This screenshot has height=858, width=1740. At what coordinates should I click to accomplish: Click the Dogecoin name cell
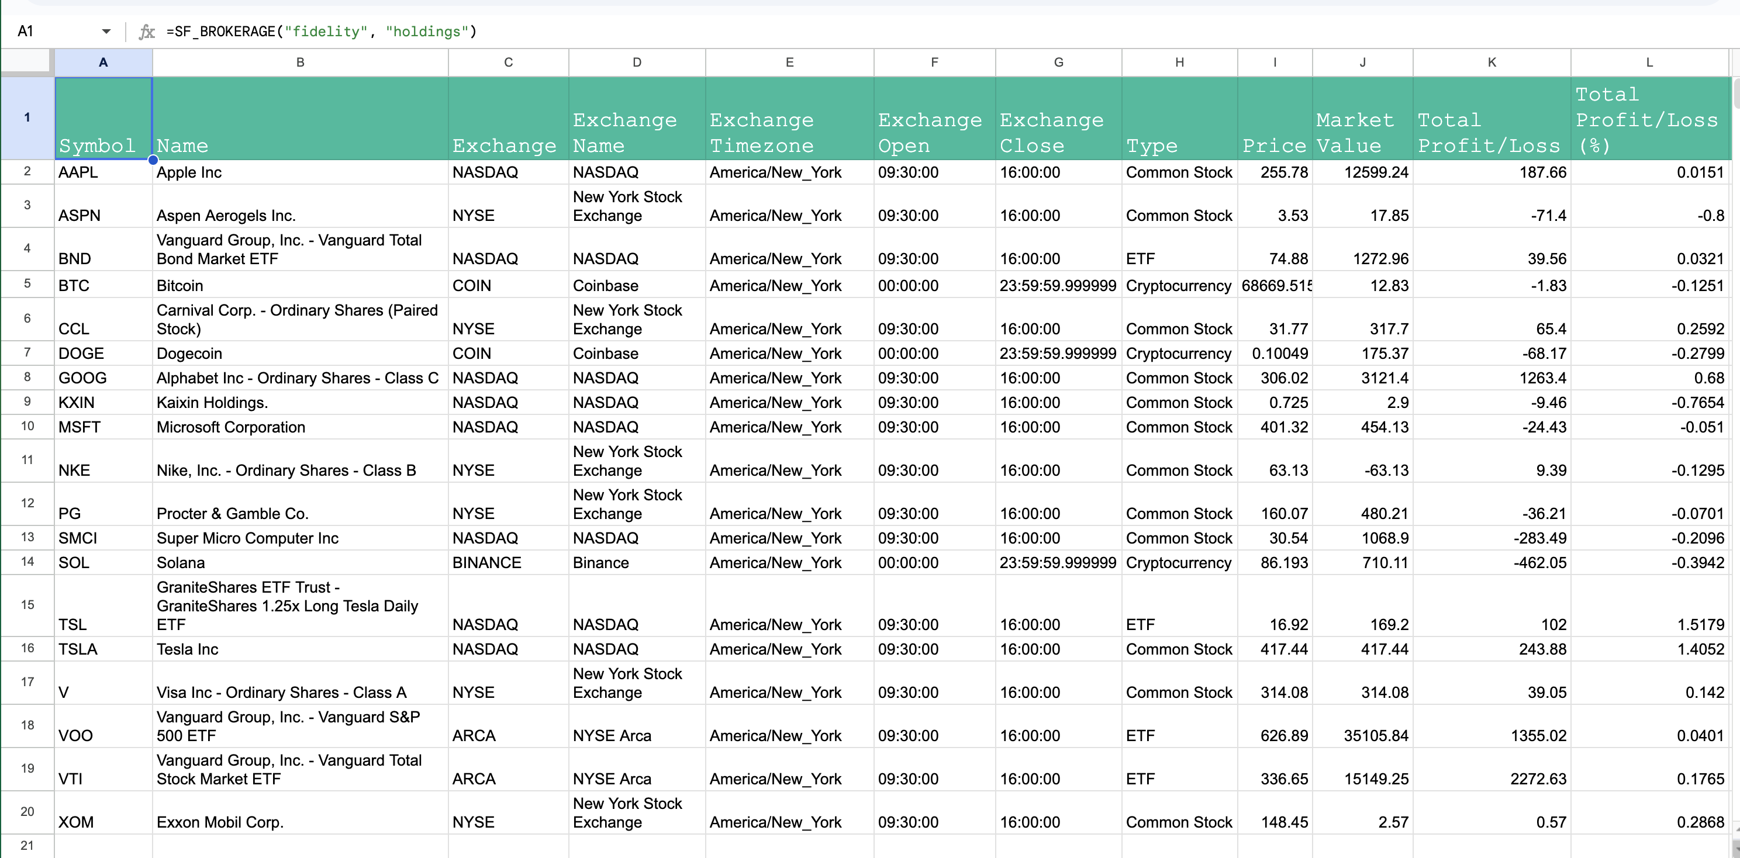pyautogui.click(x=300, y=353)
